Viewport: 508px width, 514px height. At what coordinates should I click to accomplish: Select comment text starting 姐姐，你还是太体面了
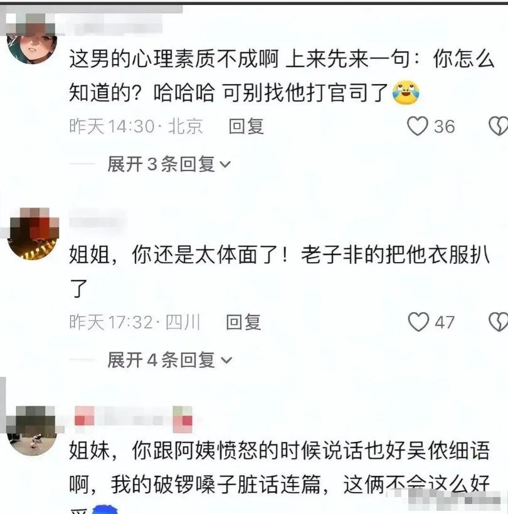point(280,271)
